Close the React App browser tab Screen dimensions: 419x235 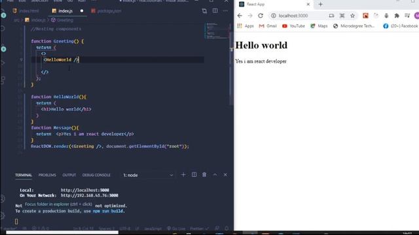pos(308,5)
